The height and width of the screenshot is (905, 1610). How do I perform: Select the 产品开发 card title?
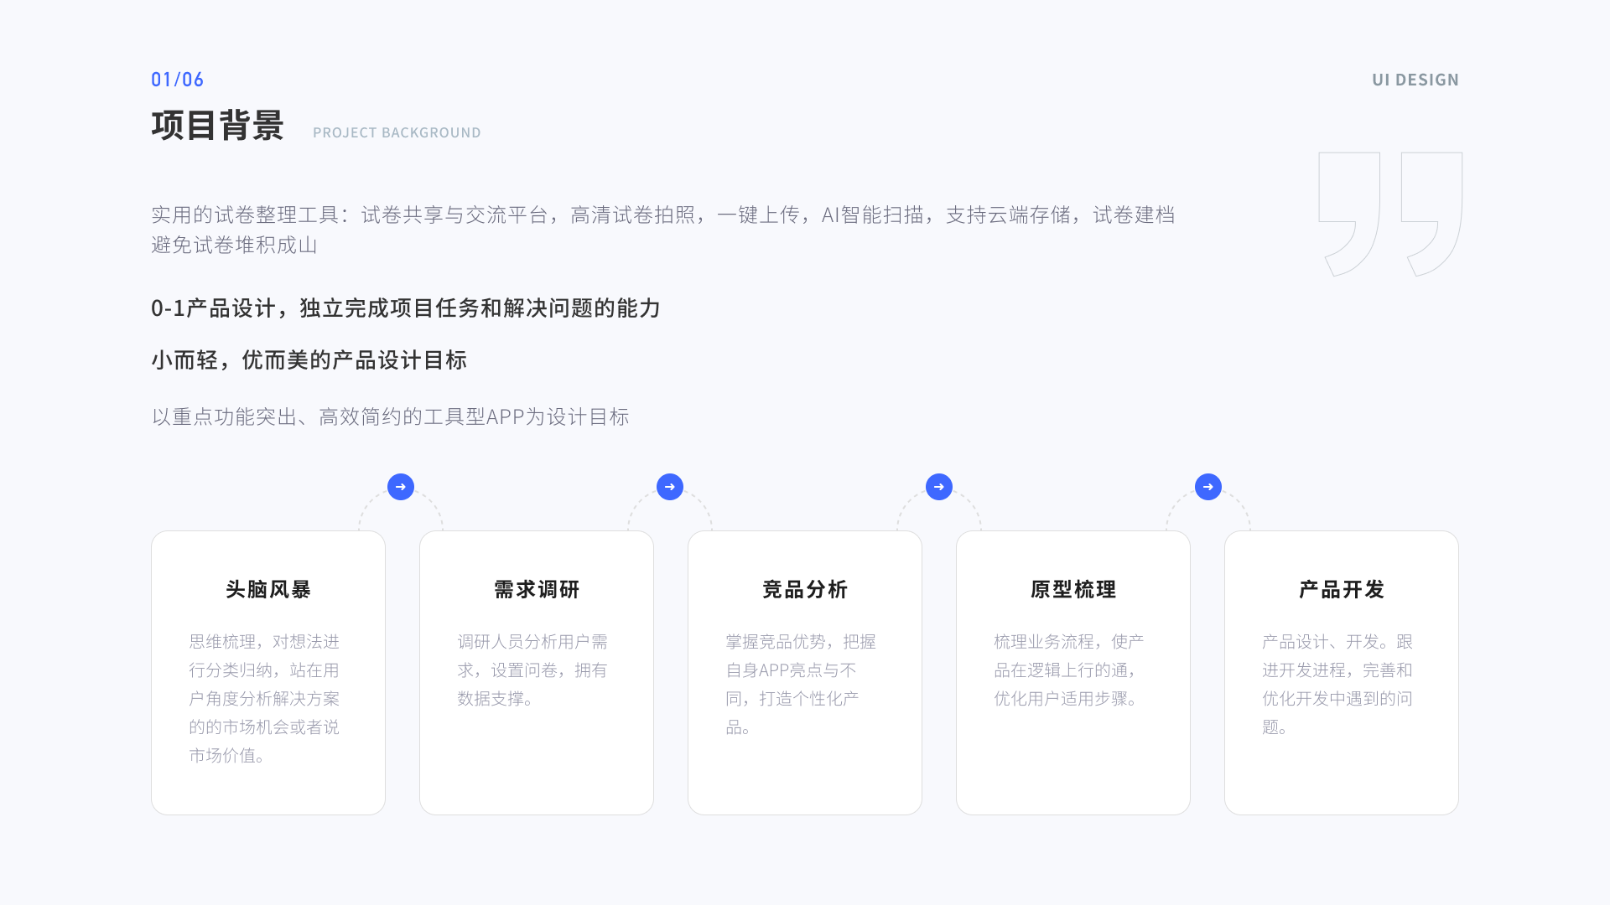(x=1342, y=590)
